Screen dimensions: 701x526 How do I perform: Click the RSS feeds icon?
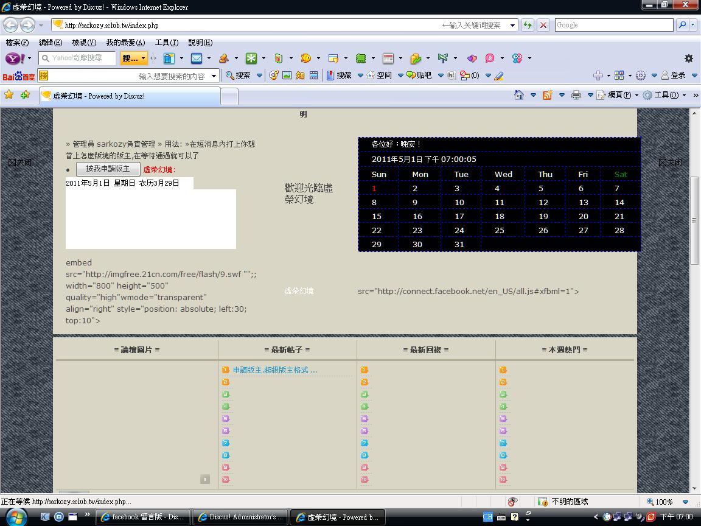click(547, 95)
